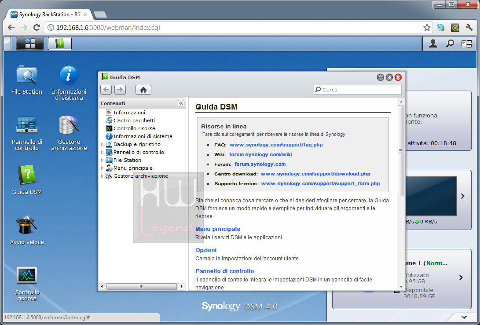Image resolution: width=480 pixels, height=325 pixels.
Task: Expand File Station tree node
Action: 102,160
